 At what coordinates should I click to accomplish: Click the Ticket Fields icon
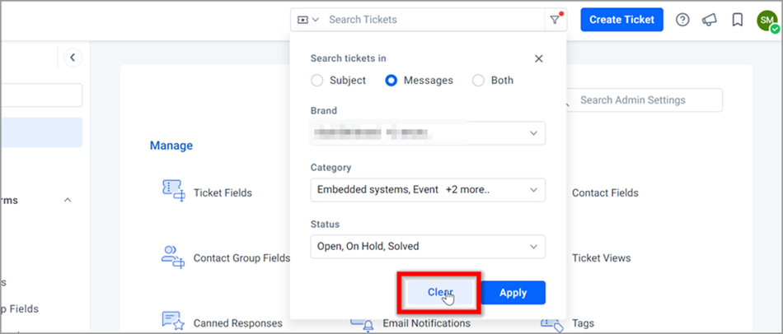pyautogui.click(x=174, y=191)
